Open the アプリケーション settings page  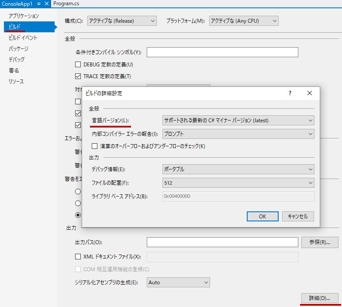24,16
